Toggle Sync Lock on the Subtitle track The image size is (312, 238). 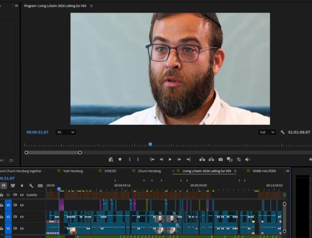point(15,195)
